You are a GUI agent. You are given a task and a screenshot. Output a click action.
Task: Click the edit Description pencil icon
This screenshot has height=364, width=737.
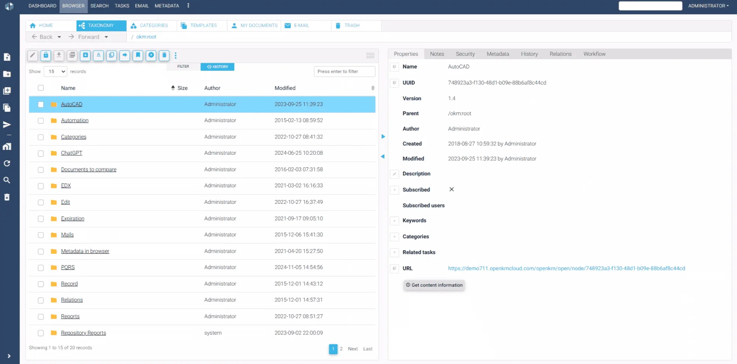(x=394, y=174)
